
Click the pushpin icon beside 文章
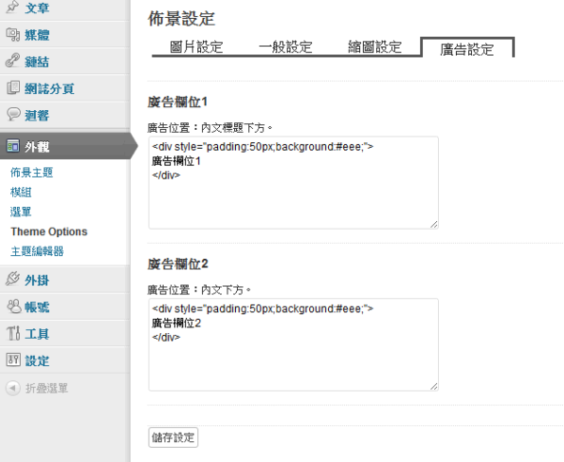(12, 8)
